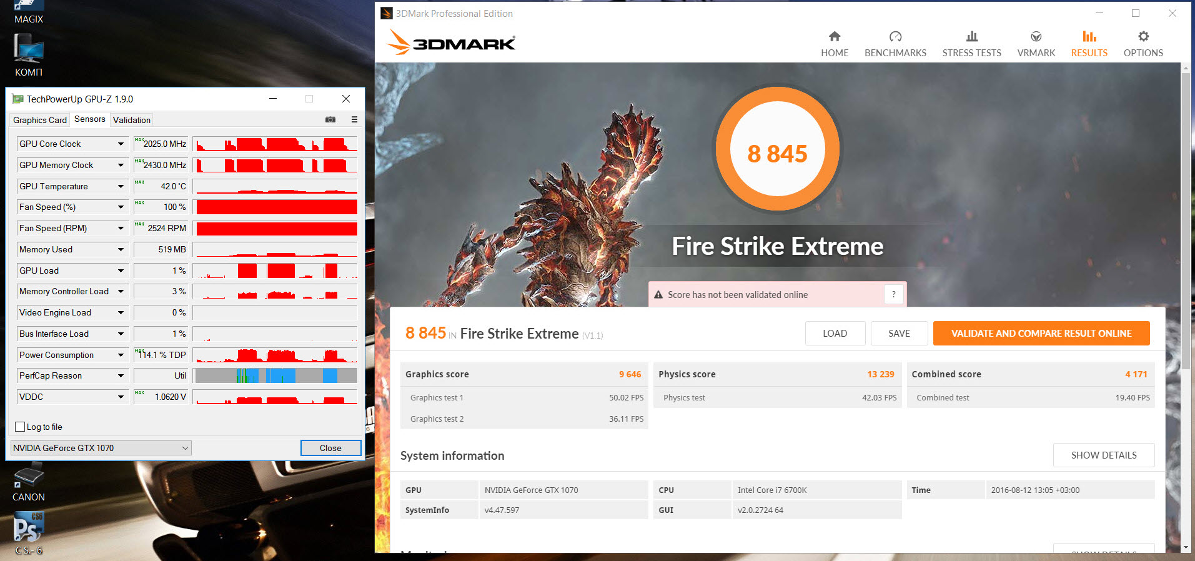The image size is (1195, 561).
Task: Expand the Power Consumption sensor dropdown
Action: click(121, 355)
